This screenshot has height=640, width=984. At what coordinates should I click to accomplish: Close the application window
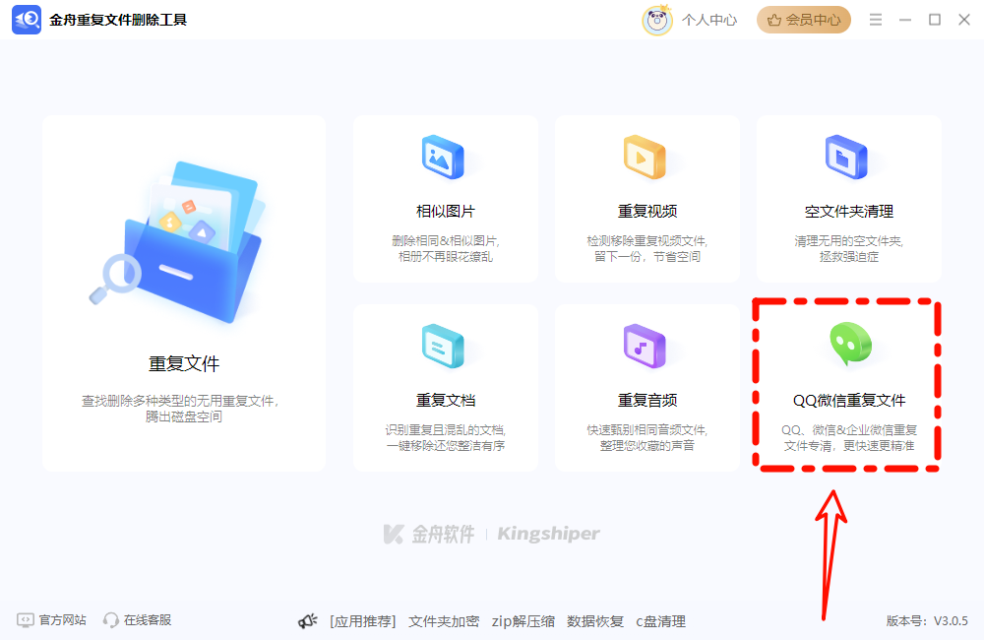tap(964, 20)
